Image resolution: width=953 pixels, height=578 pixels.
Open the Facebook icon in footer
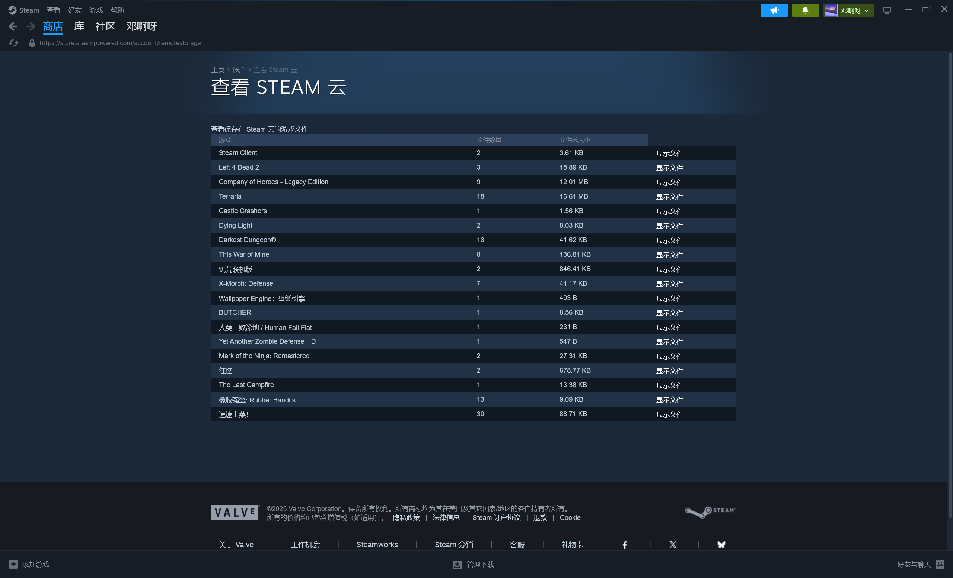click(625, 545)
